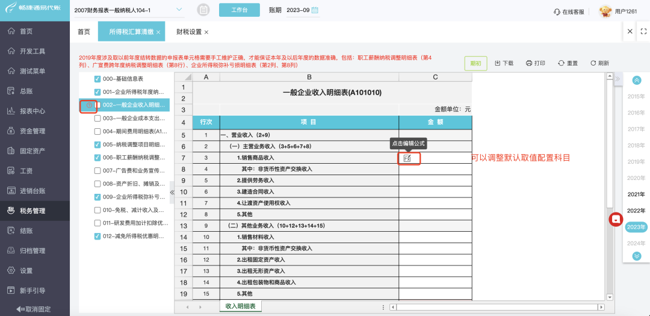Viewport: 650px width, 316px height.
Task: Click the edit formula icon in cell C7
Action: (407, 158)
